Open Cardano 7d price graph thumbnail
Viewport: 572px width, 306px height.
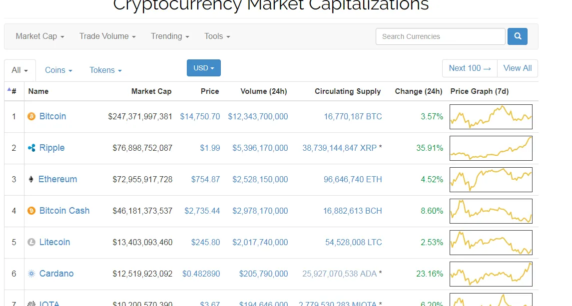(x=491, y=274)
